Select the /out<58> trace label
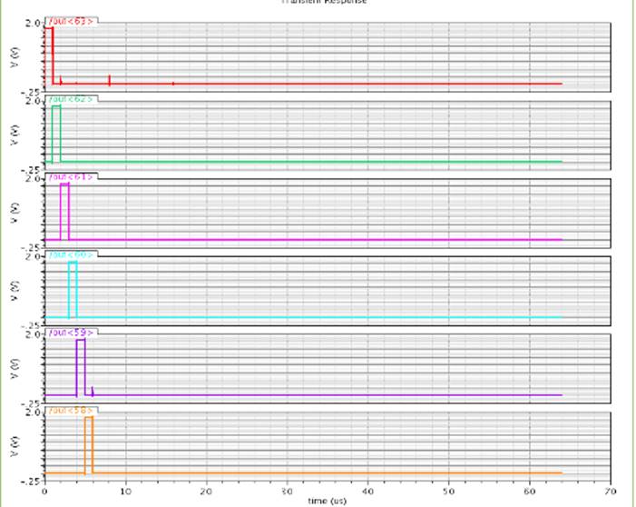 pyautogui.click(x=71, y=411)
